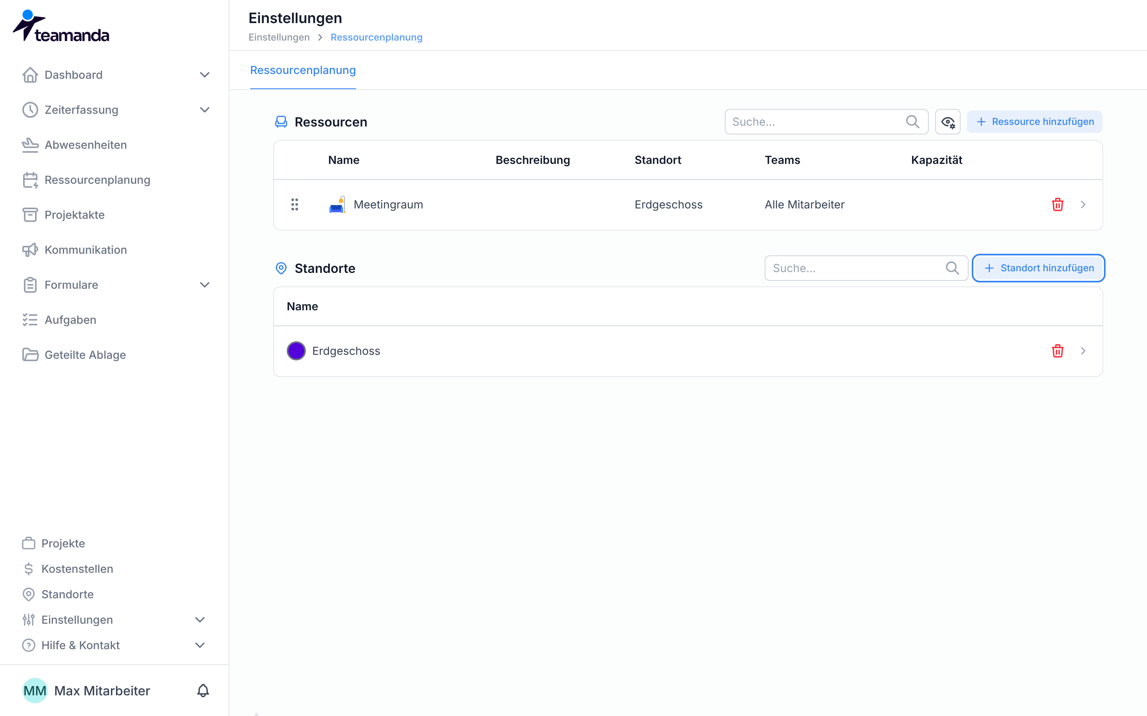
Task: Click the search magnifier in Ressourcen search
Action: click(912, 122)
